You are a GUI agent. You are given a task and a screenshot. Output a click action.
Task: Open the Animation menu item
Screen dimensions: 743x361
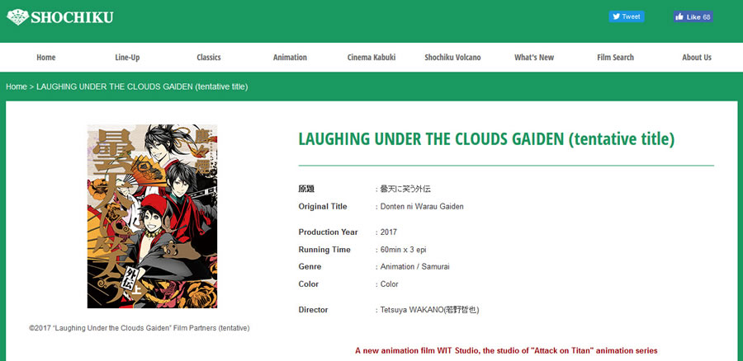pyautogui.click(x=290, y=57)
